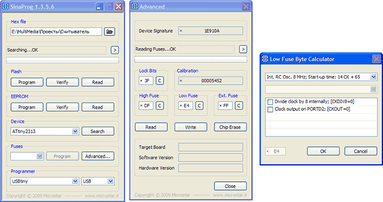Click the Target Board field
This screenshot has width=383, height=202.
coord(211,147)
